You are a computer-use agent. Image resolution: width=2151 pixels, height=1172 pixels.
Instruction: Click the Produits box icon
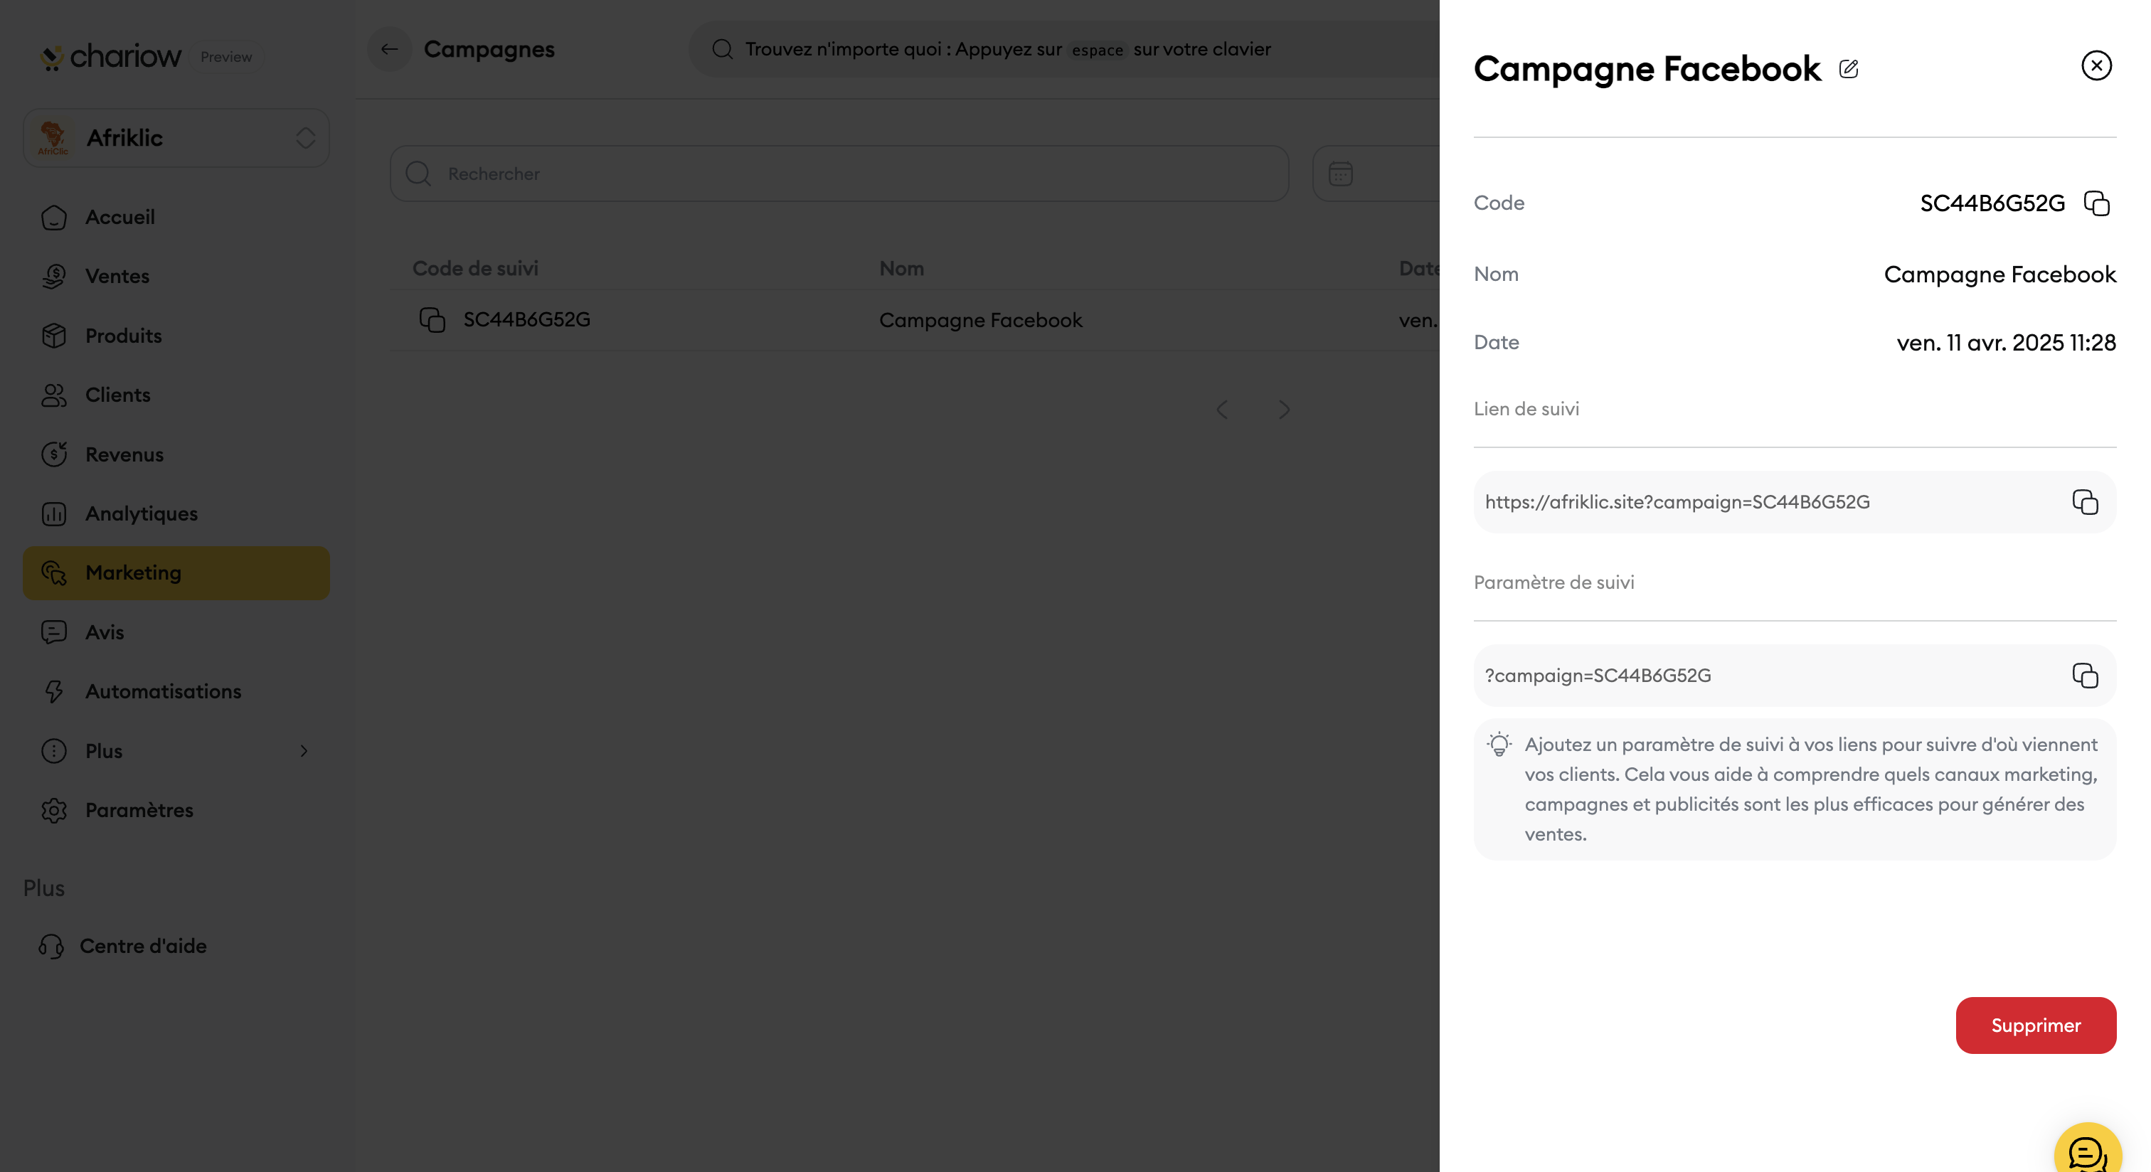pos(54,336)
